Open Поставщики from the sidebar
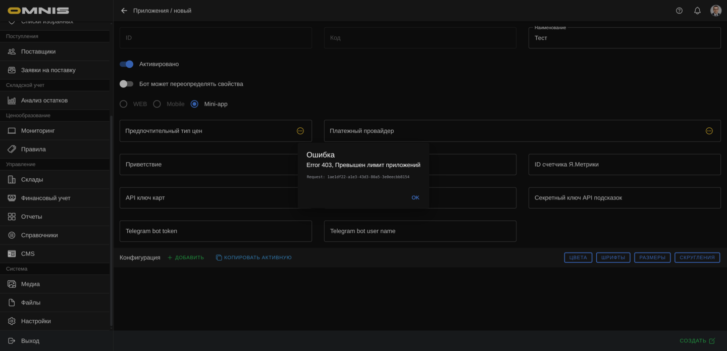This screenshot has height=351, width=727. point(38,52)
